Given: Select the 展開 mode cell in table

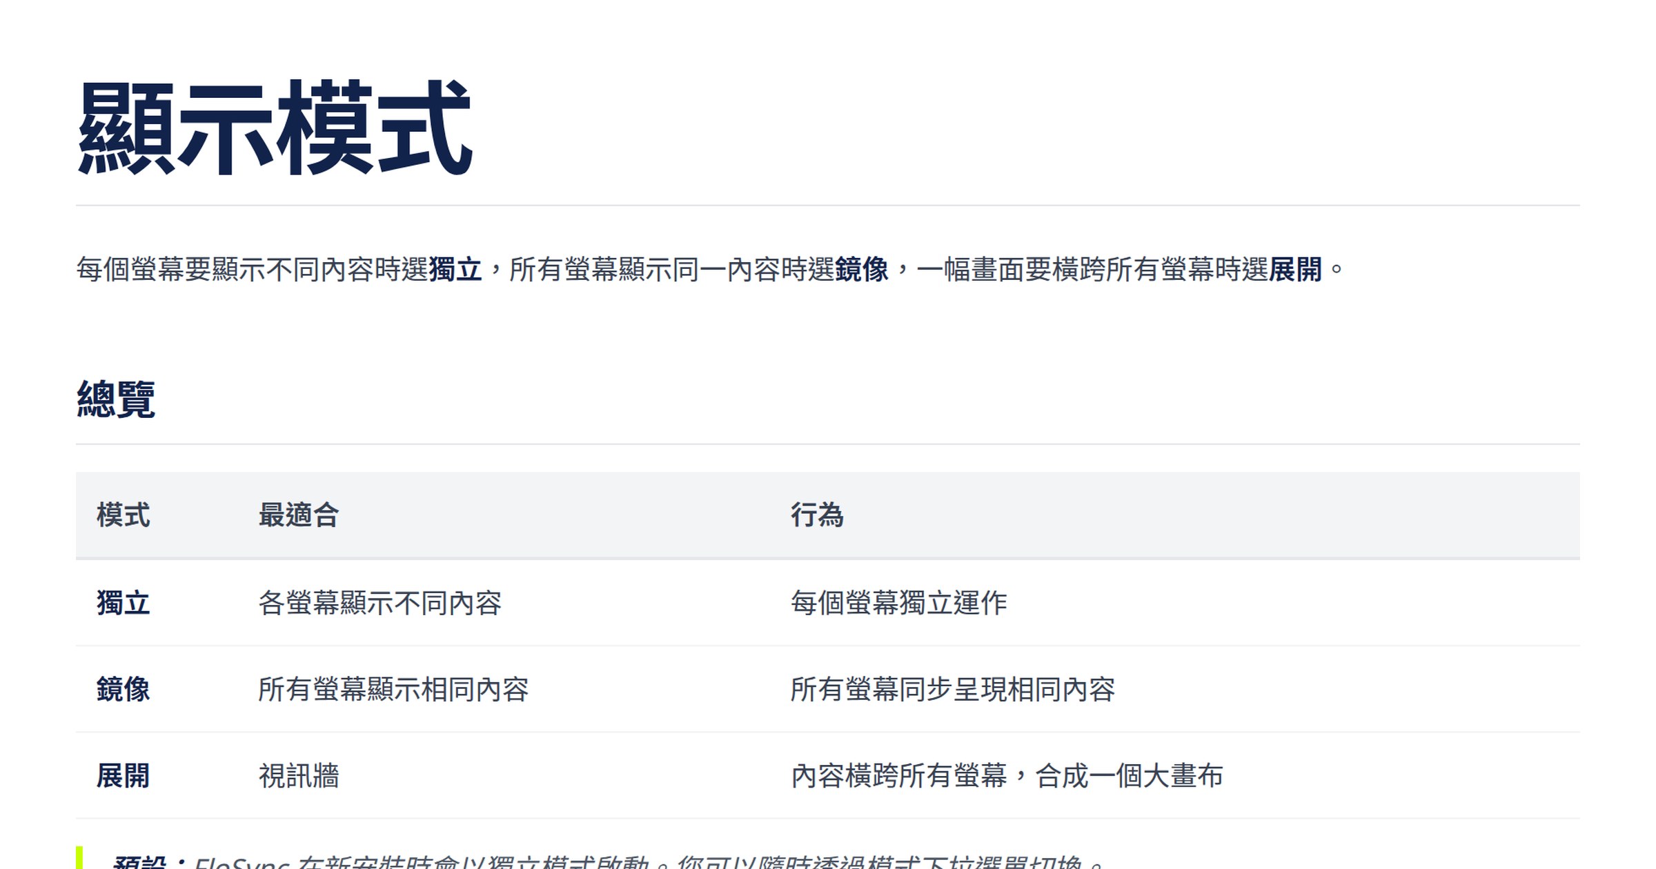Looking at the screenshot, I should (x=123, y=775).
